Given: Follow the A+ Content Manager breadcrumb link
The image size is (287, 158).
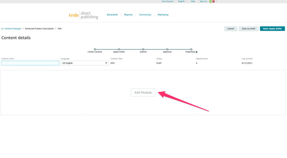Looking at the screenshot, I should (x=11, y=29).
